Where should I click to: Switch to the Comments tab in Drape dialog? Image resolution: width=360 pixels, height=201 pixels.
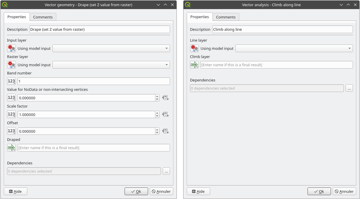pyautogui.click(x=43, y=17)
